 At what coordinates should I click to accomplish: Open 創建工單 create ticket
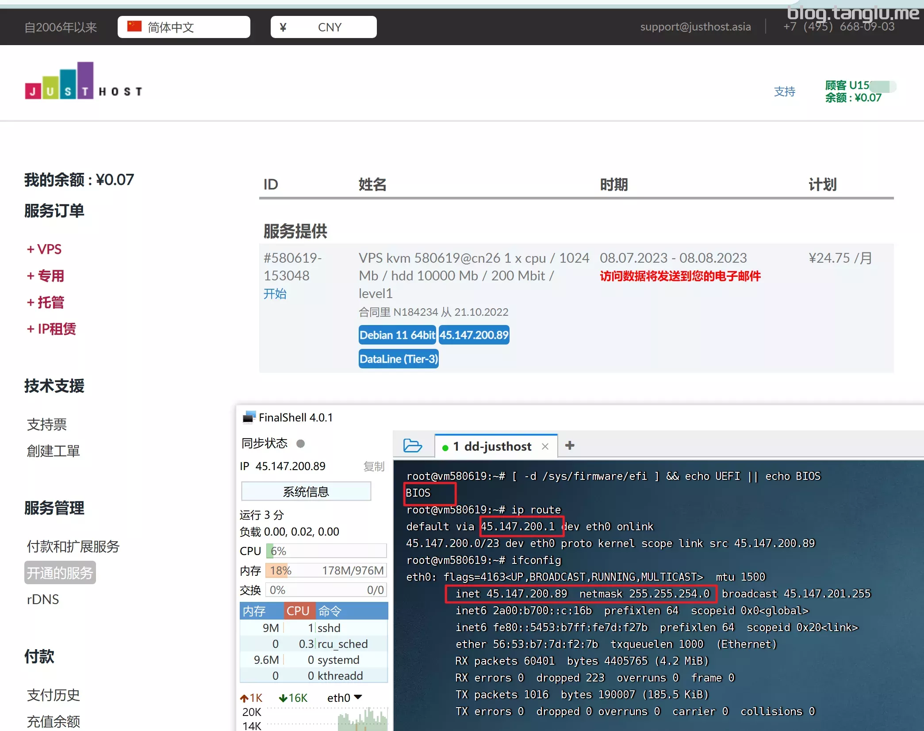pos(53,451)
